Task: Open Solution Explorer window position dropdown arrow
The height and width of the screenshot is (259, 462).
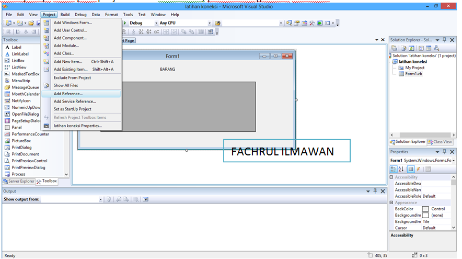Action: (437, 40)
